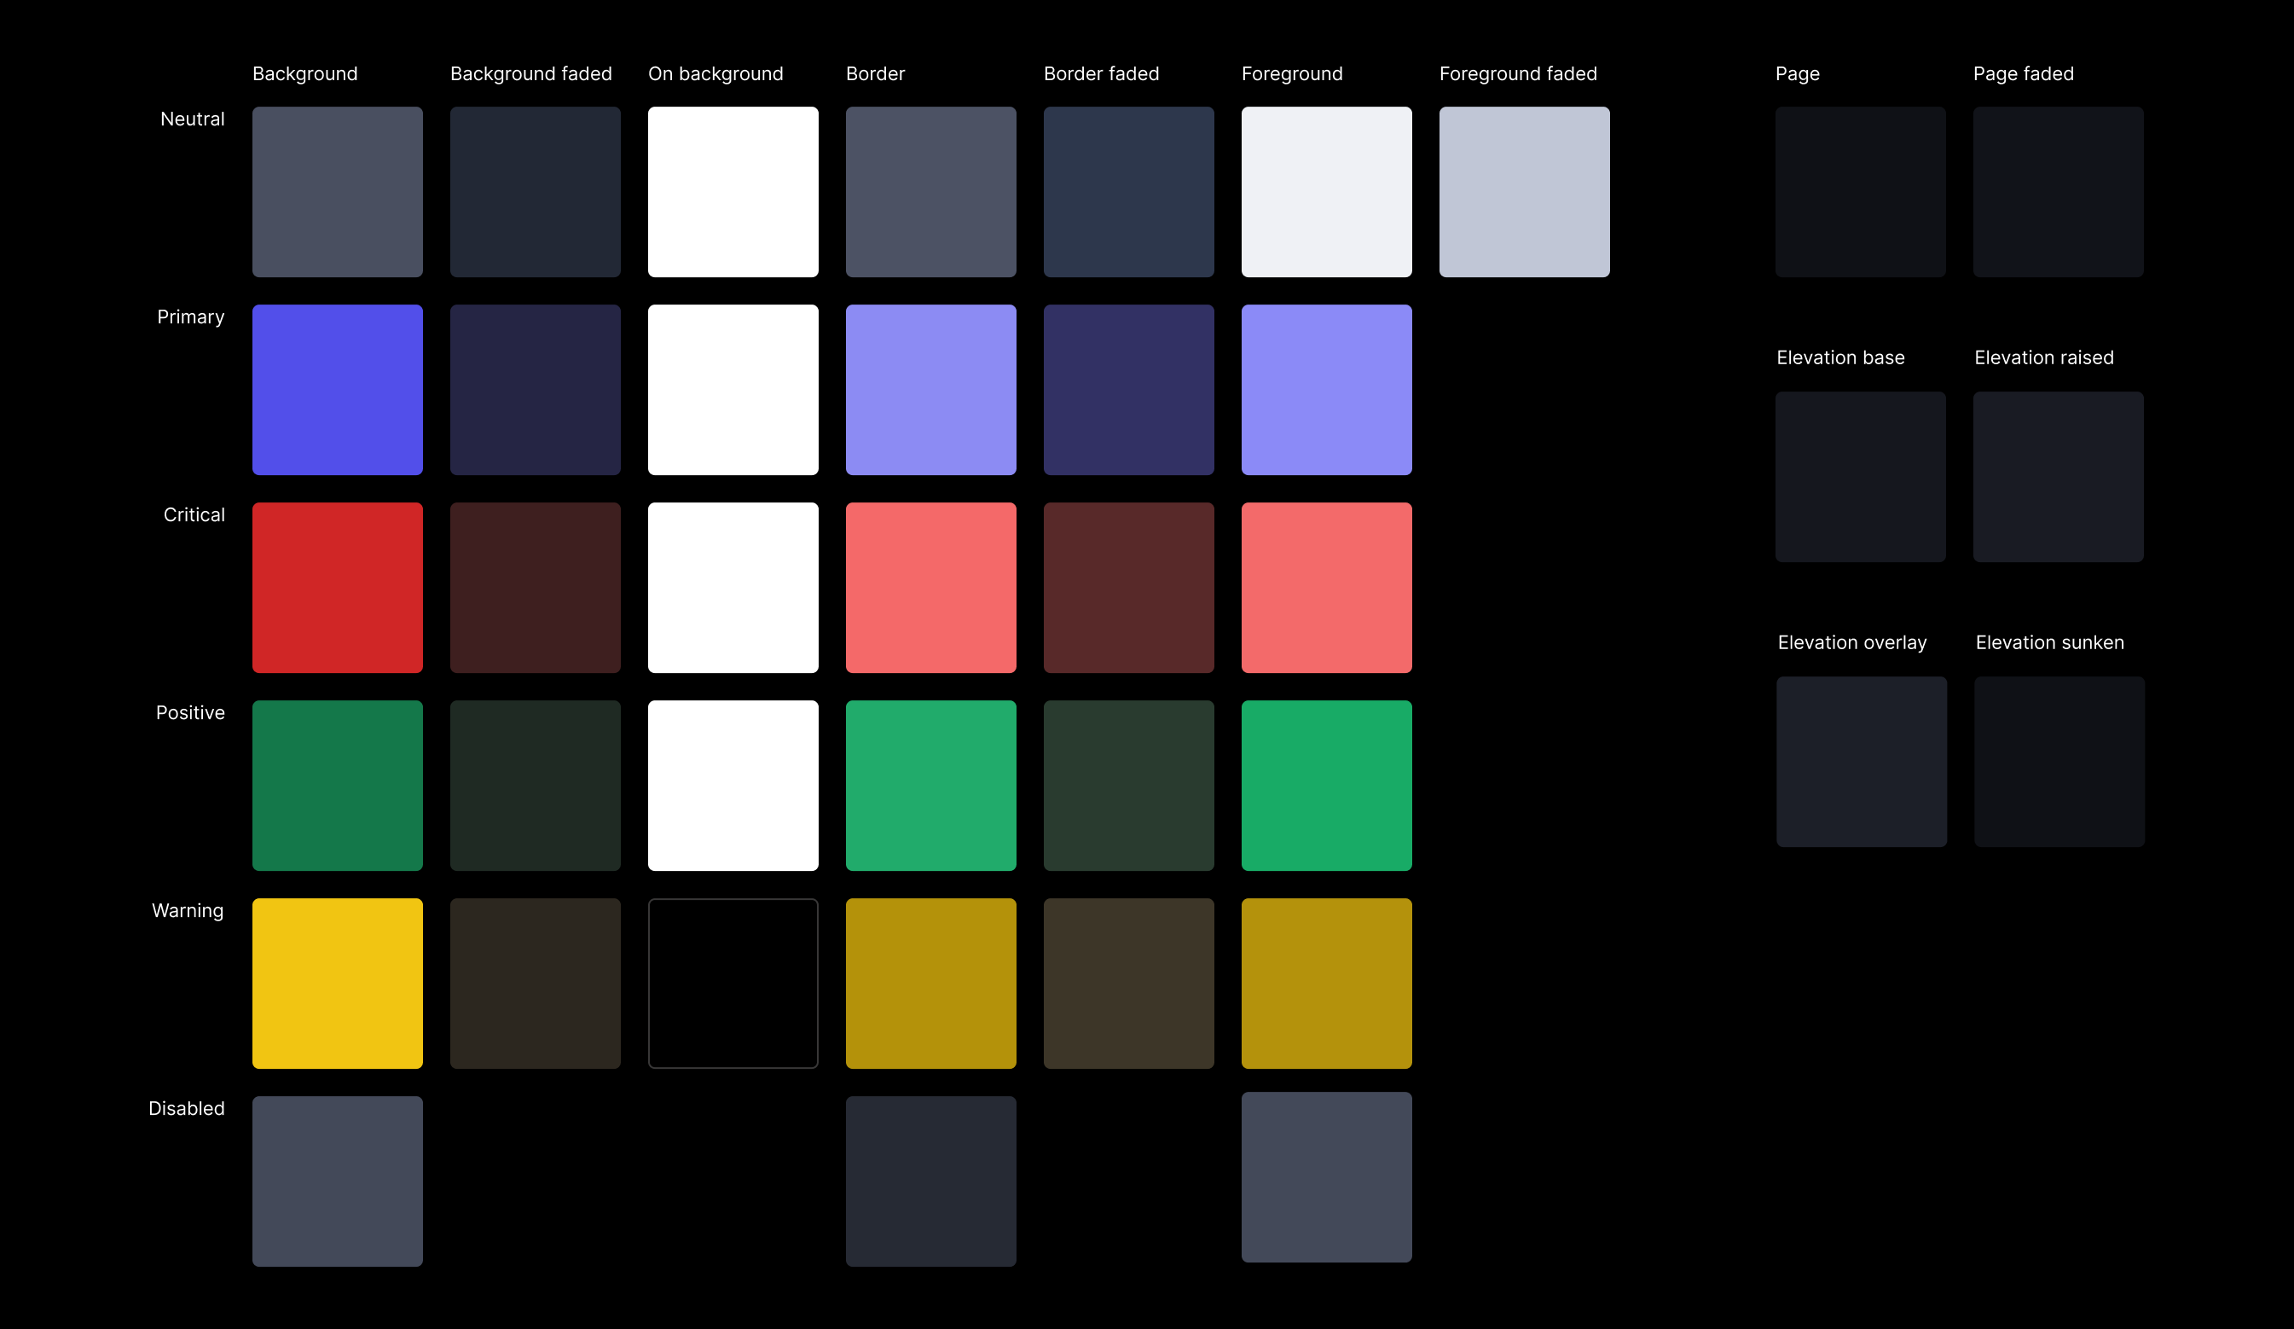Choose the Critical Background red swatch

pos(337,588)
